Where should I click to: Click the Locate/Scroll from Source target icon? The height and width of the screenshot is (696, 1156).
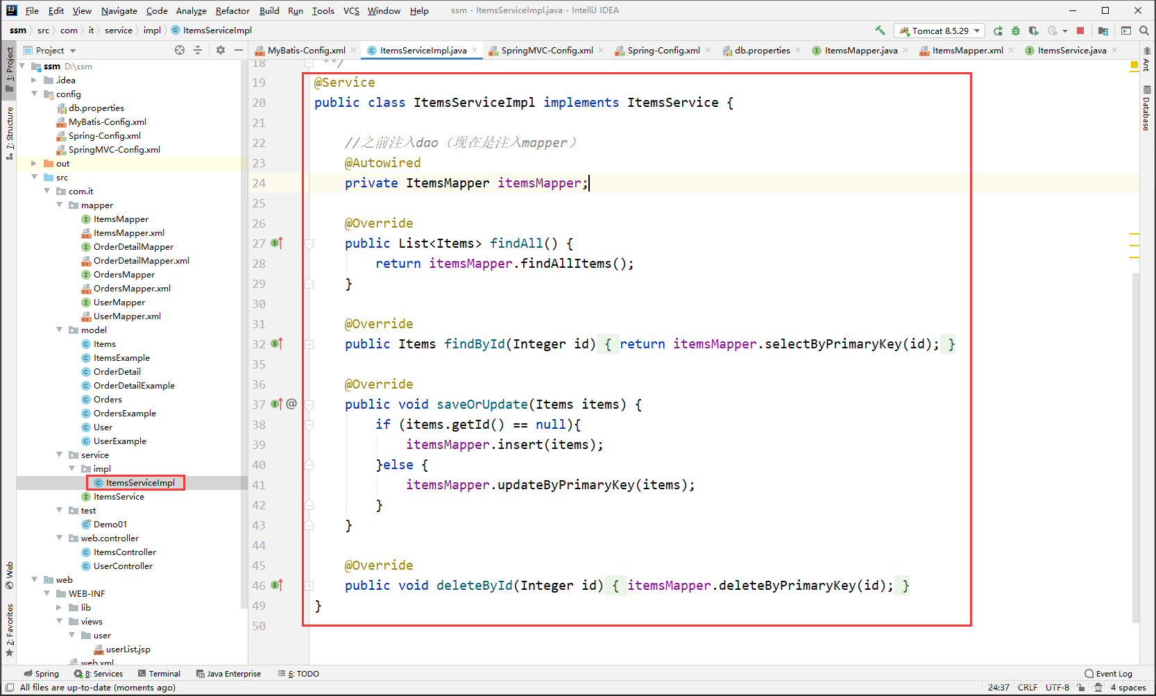coord(180,50)
